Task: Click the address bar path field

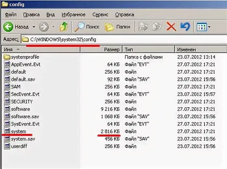Action: (124, 39)
